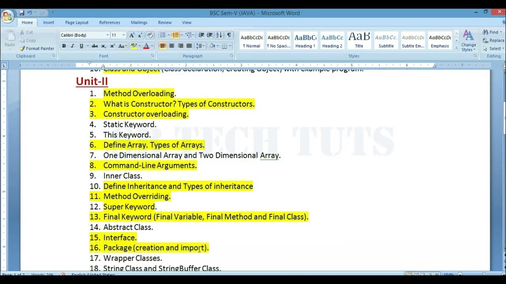This screenshot has width=506, height=284.
Task: Open the shading paint bucket color
Action: 212,46
